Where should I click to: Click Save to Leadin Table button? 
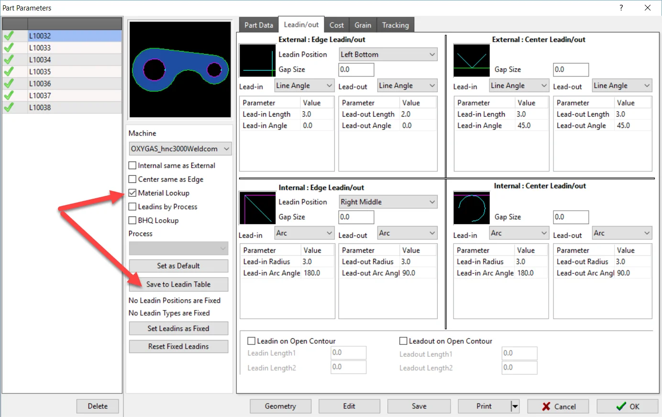[178, 284]
